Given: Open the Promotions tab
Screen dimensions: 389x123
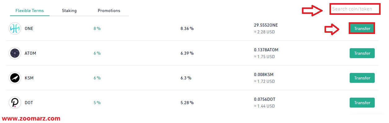Looking at the screenshot, I should pos(109,11).
